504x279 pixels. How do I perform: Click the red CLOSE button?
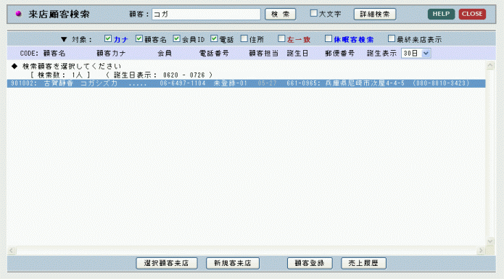[x=472, y=14]
